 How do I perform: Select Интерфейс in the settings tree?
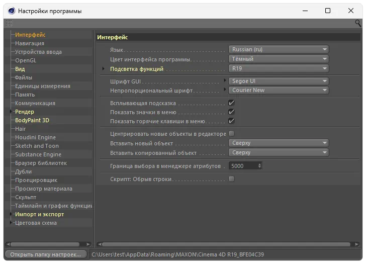point(30,35)
